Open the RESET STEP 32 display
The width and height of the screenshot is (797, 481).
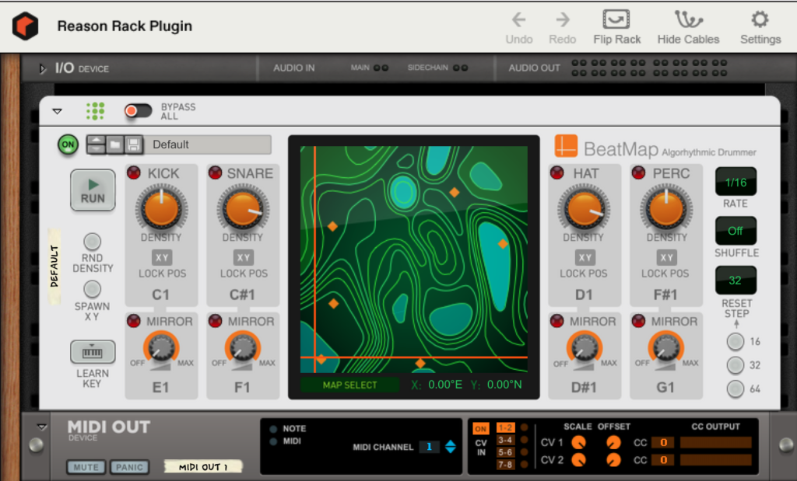tap(736, 280)
